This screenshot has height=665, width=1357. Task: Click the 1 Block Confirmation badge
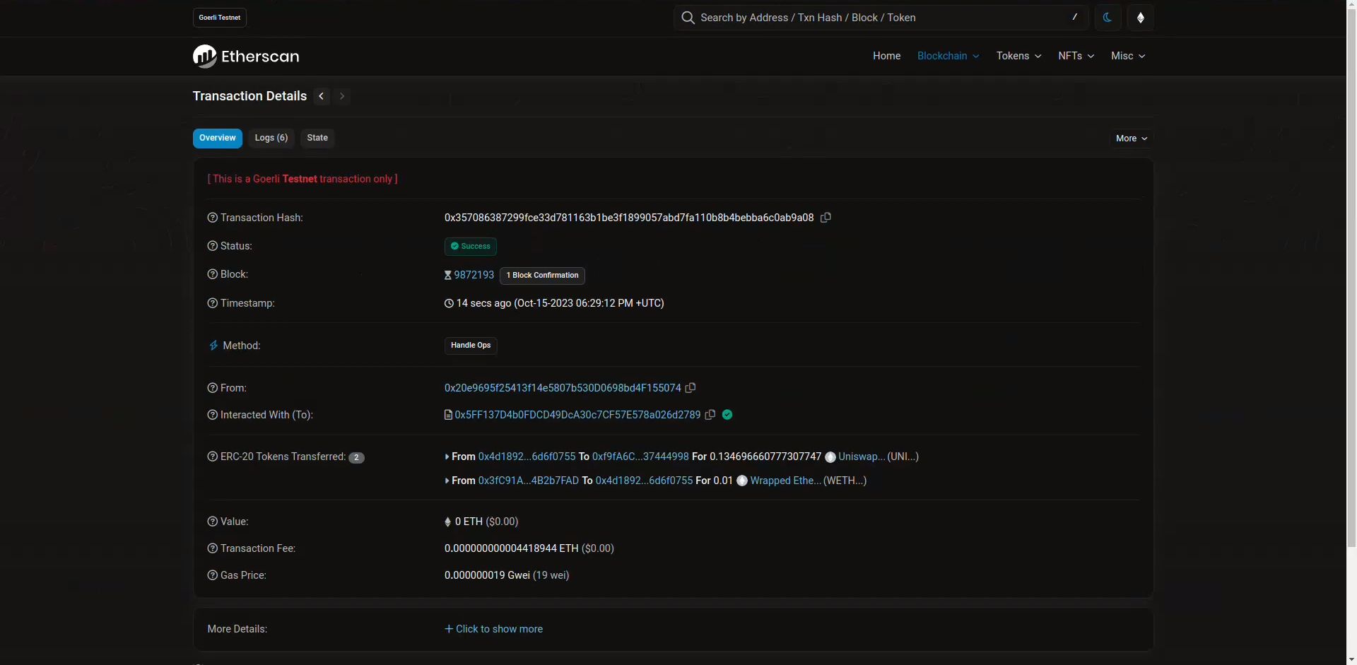click(542, 276)
